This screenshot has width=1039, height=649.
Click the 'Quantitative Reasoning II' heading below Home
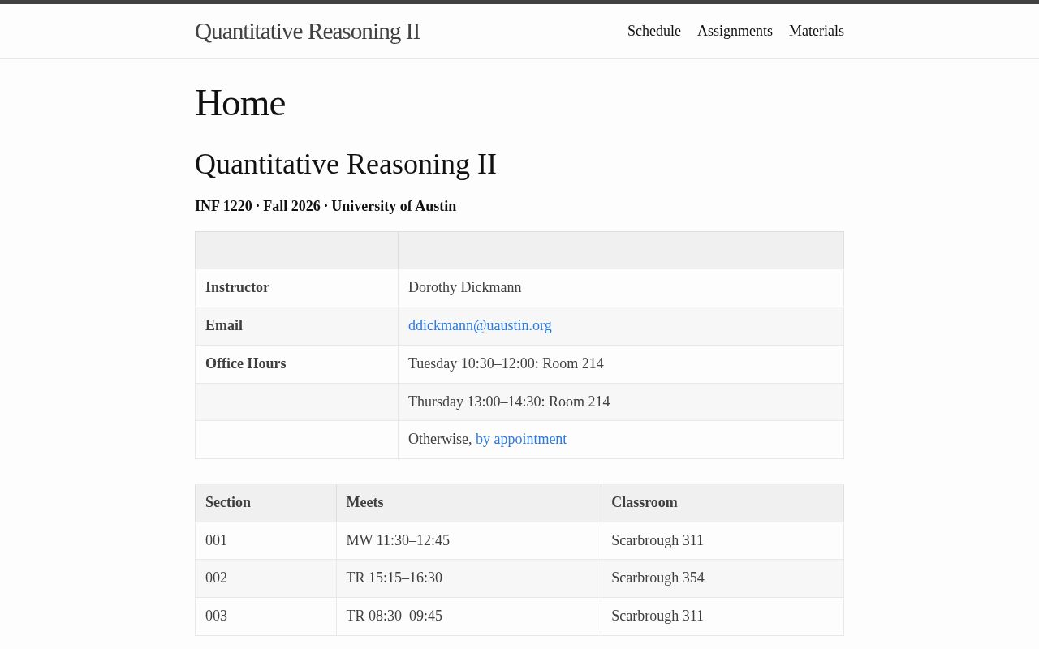346,164
